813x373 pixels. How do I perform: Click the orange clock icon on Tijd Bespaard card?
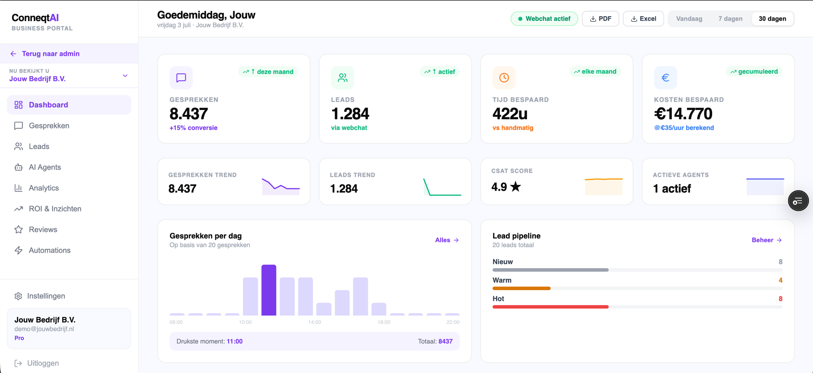504,78
